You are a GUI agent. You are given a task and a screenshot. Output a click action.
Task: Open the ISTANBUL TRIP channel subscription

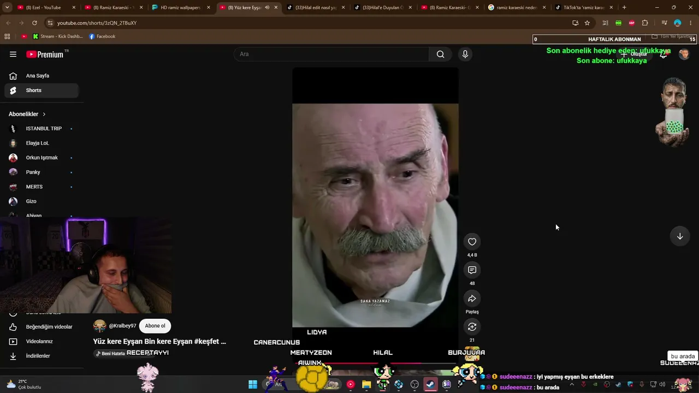coord(42,128)
